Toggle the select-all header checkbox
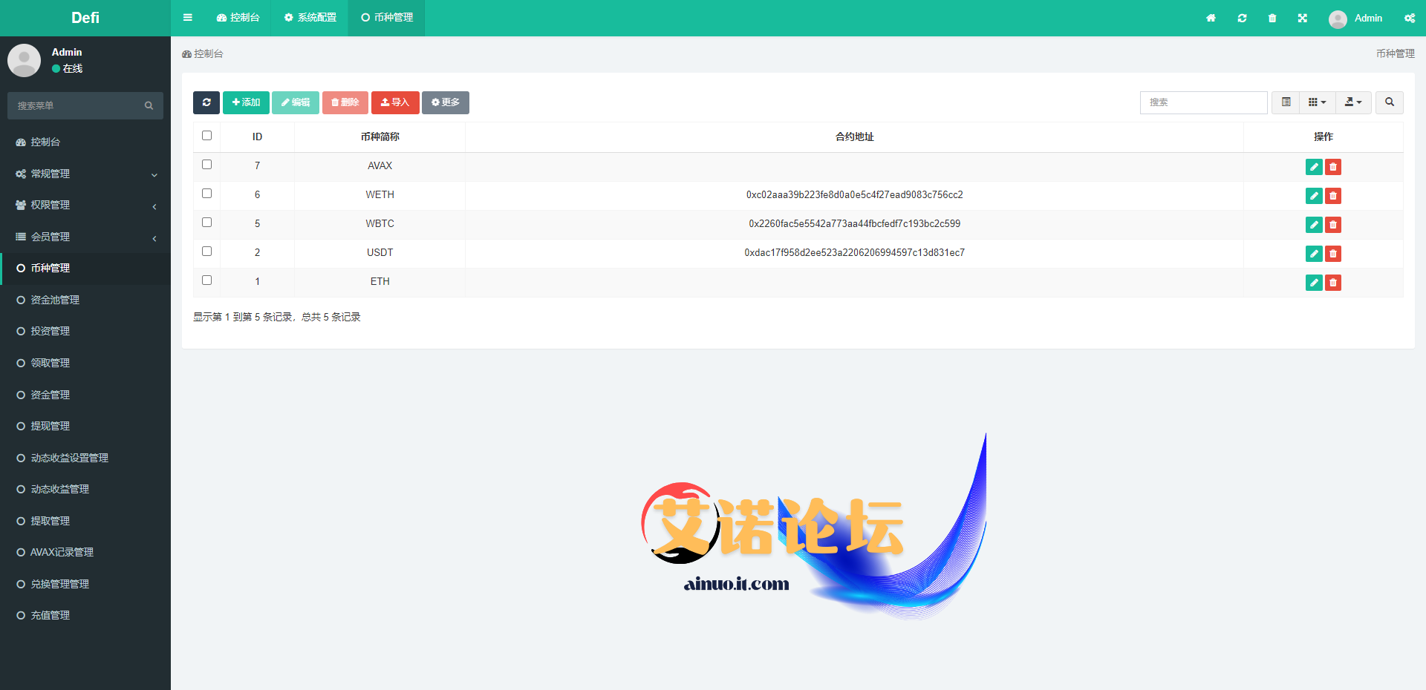The height and width of the screenshot is (690, 1426). [206, 136]
